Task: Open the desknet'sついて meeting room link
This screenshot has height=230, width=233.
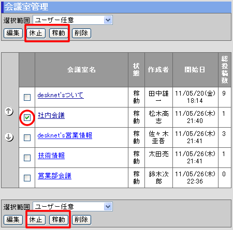Action: pyautogui.click(x=61, y=95)
